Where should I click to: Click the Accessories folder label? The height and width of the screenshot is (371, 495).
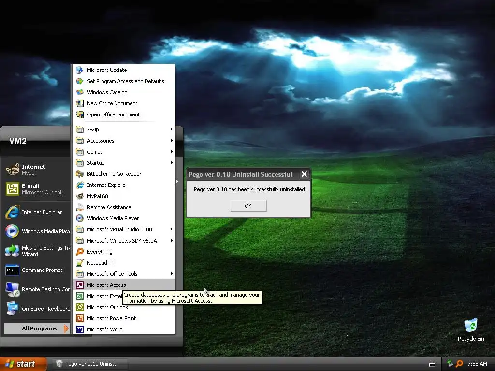[x=101, y=141]
